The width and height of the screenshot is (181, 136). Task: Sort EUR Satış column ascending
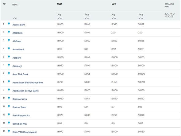(142, 18)
